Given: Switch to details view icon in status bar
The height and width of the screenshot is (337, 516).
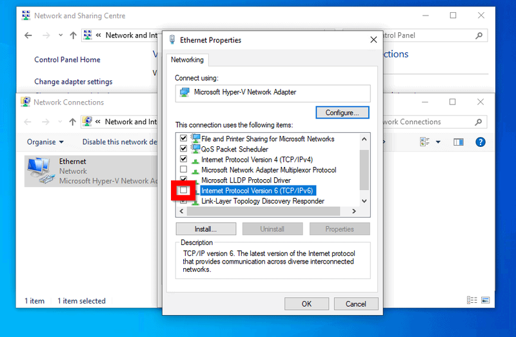Looking at the screenshot, I should click(472, 300).
